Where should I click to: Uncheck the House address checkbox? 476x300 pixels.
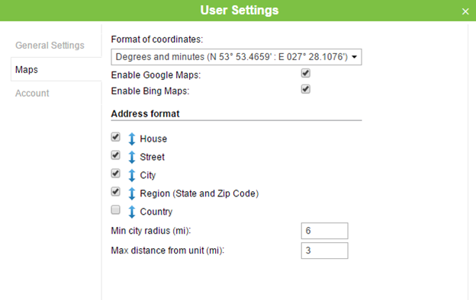click(x=115, y=137)
